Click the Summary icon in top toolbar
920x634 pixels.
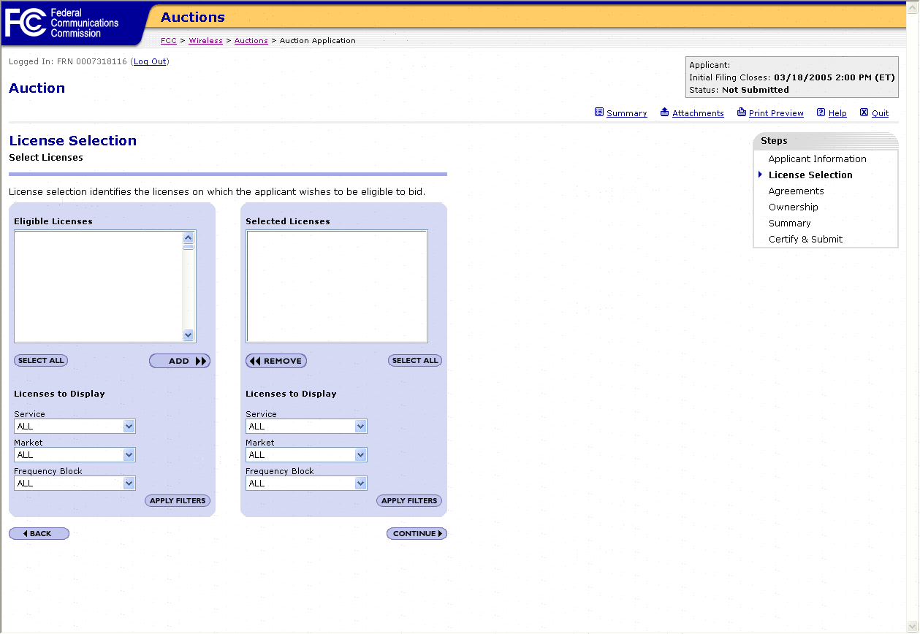(599, 112)
